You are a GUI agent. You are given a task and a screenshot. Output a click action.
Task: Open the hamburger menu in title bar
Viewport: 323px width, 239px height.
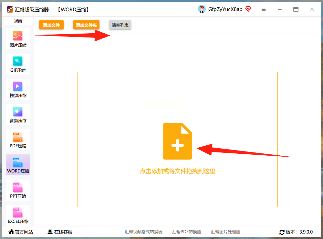pos(264,9)
